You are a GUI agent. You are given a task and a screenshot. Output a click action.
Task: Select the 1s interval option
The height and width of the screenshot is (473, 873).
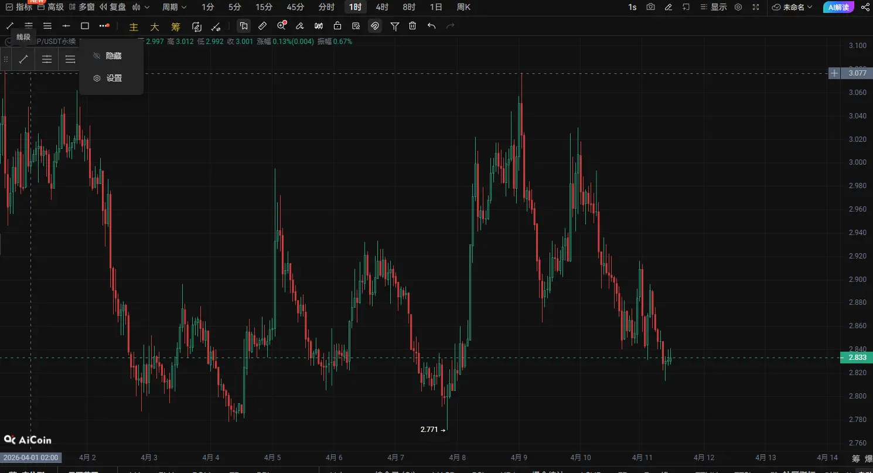632,7
